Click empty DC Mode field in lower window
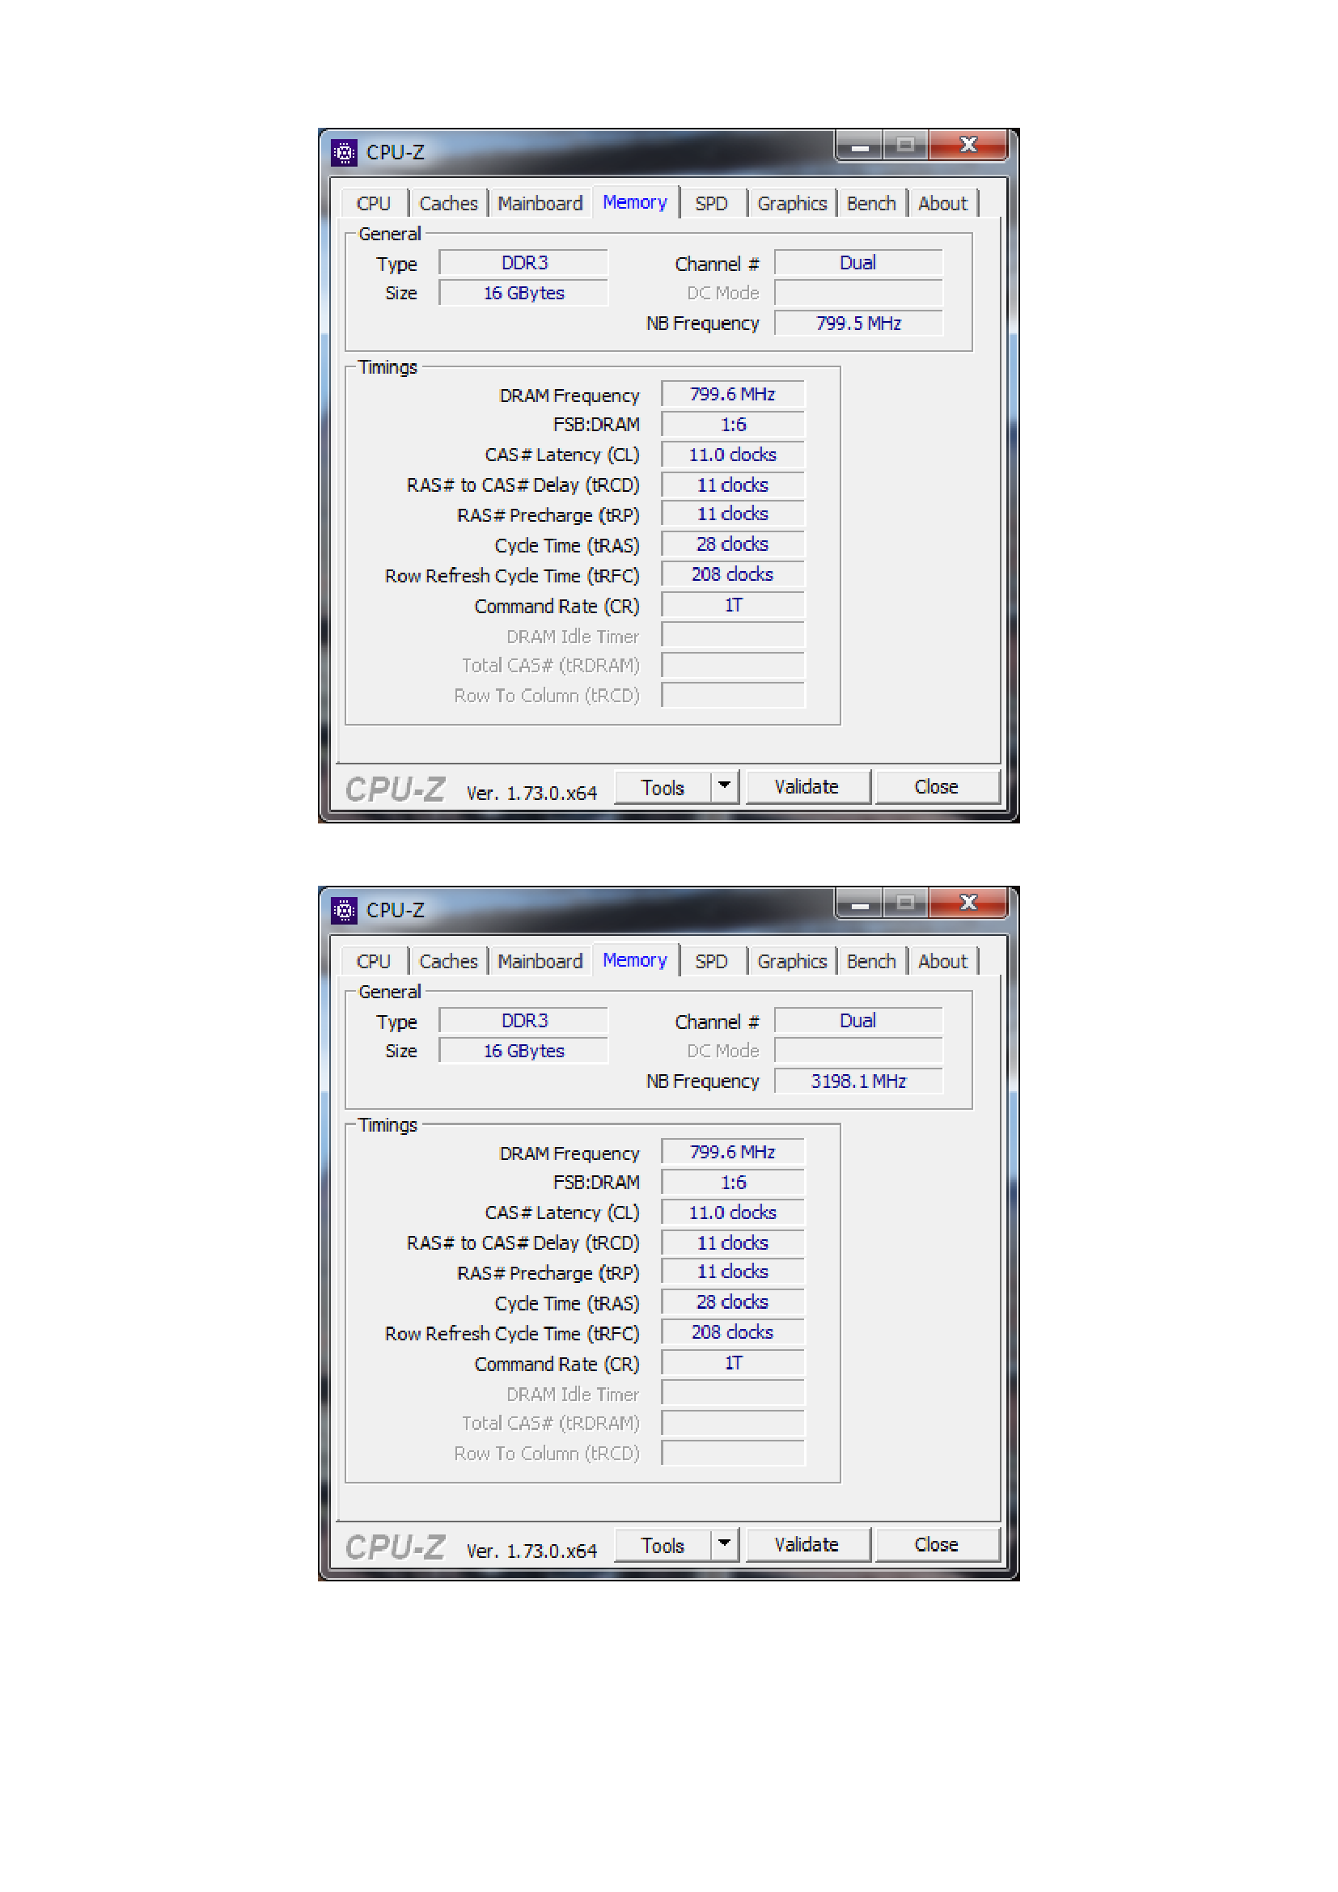 click(x=859, y=1052)
